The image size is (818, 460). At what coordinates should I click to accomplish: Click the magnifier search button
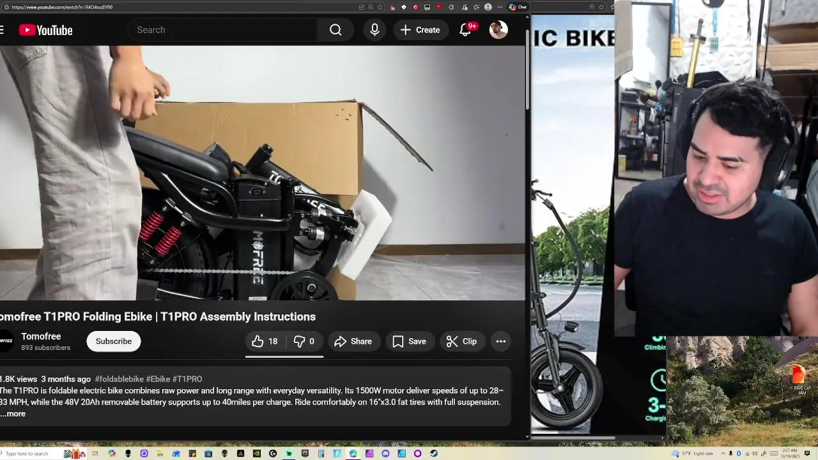point(336,30)
